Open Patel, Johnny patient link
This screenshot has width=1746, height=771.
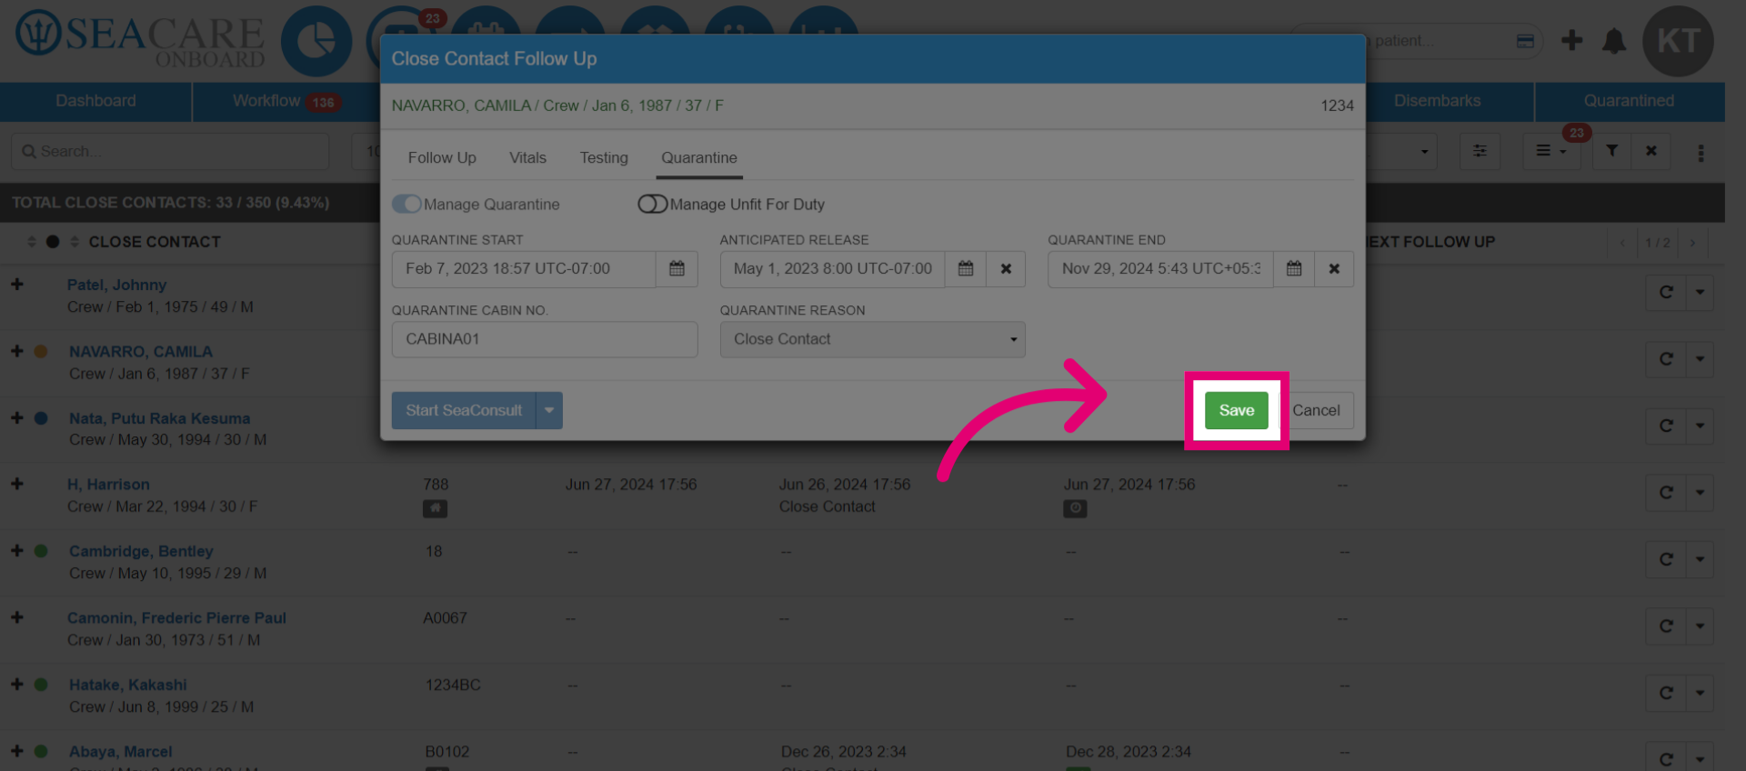click(116, 285)
